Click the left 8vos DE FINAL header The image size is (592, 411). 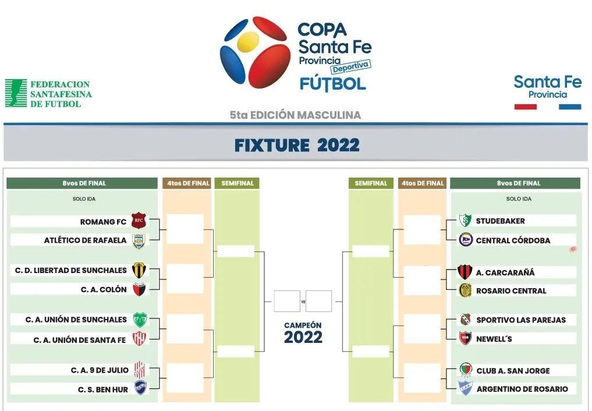[x=84, y=183]
